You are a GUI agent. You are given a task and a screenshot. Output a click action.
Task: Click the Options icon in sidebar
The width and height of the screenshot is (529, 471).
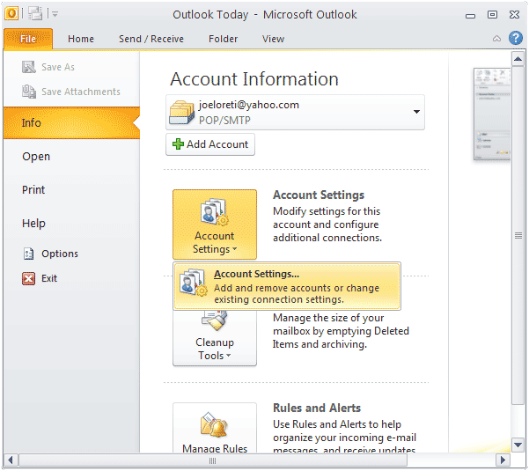(x=28, y=254)
